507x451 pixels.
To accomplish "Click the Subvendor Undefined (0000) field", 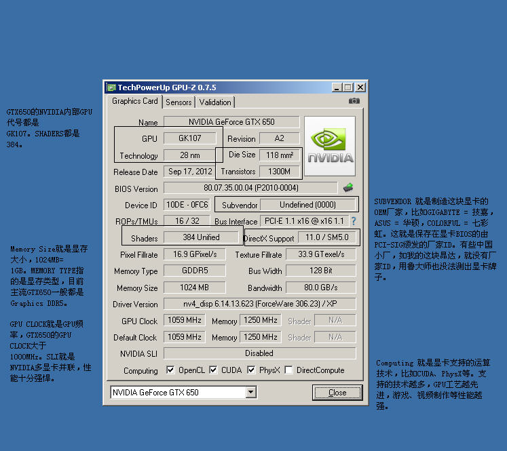I will pyautogui.click(x=307, y=205).
